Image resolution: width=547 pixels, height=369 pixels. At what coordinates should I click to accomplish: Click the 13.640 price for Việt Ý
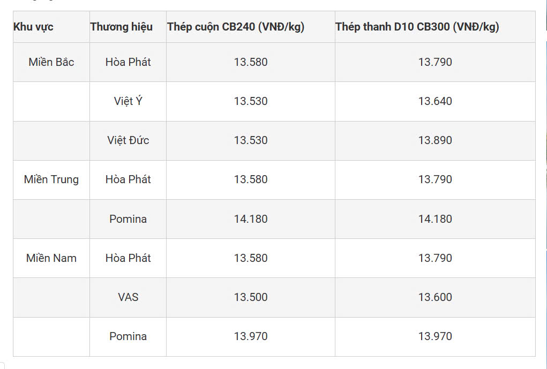click(435, 101)
